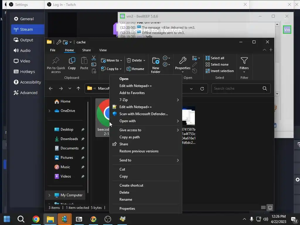Expand the Copy to dropdown
The image size is (300, 225).
point(120,69)
